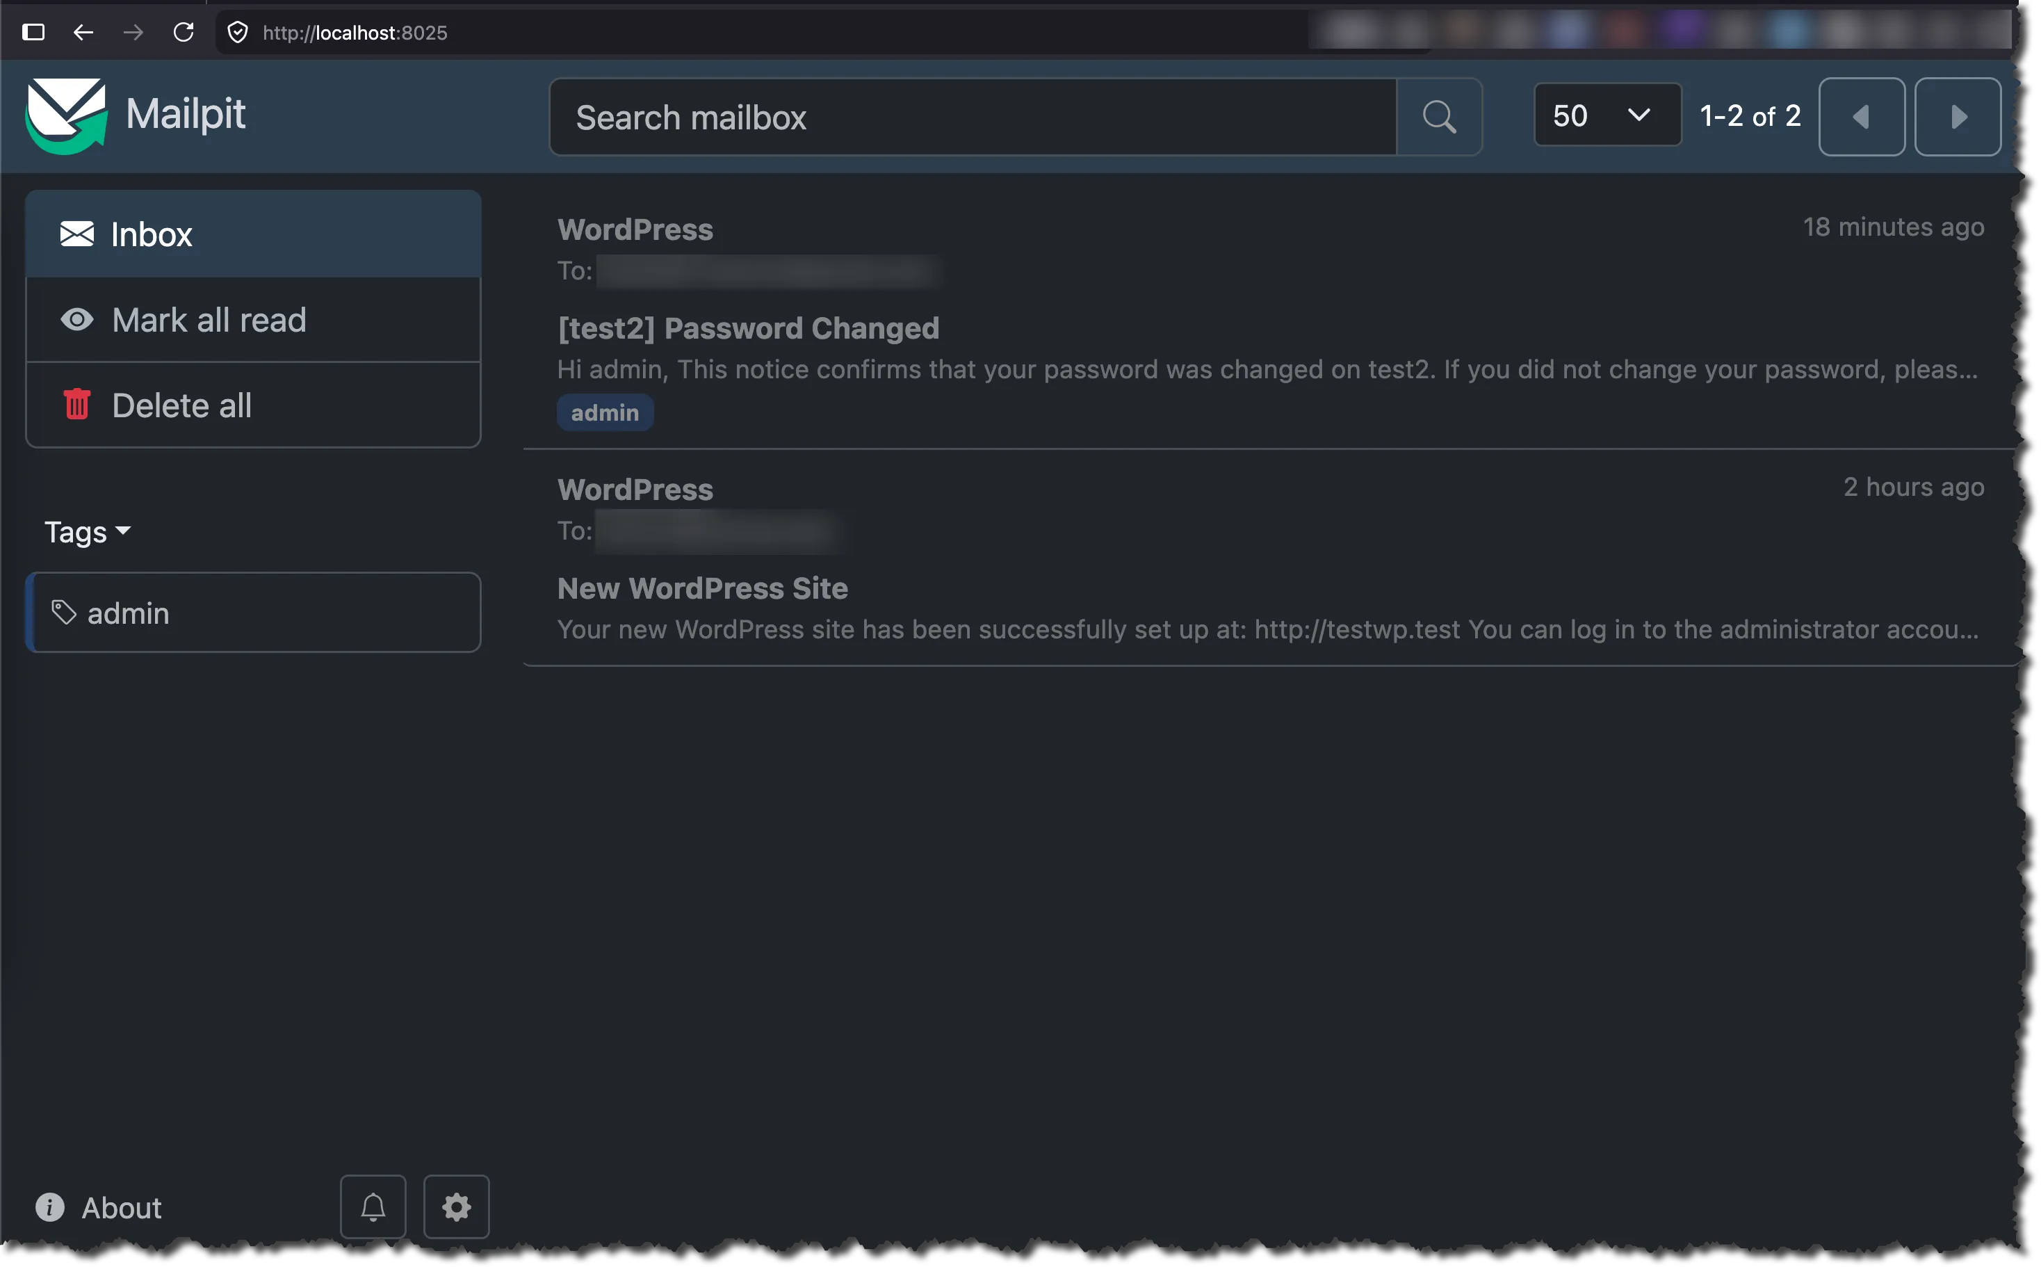Click Mark all read
The height and width of the screenshot is (1267, 2041).
pyautogui.click(x=253, y=320)
